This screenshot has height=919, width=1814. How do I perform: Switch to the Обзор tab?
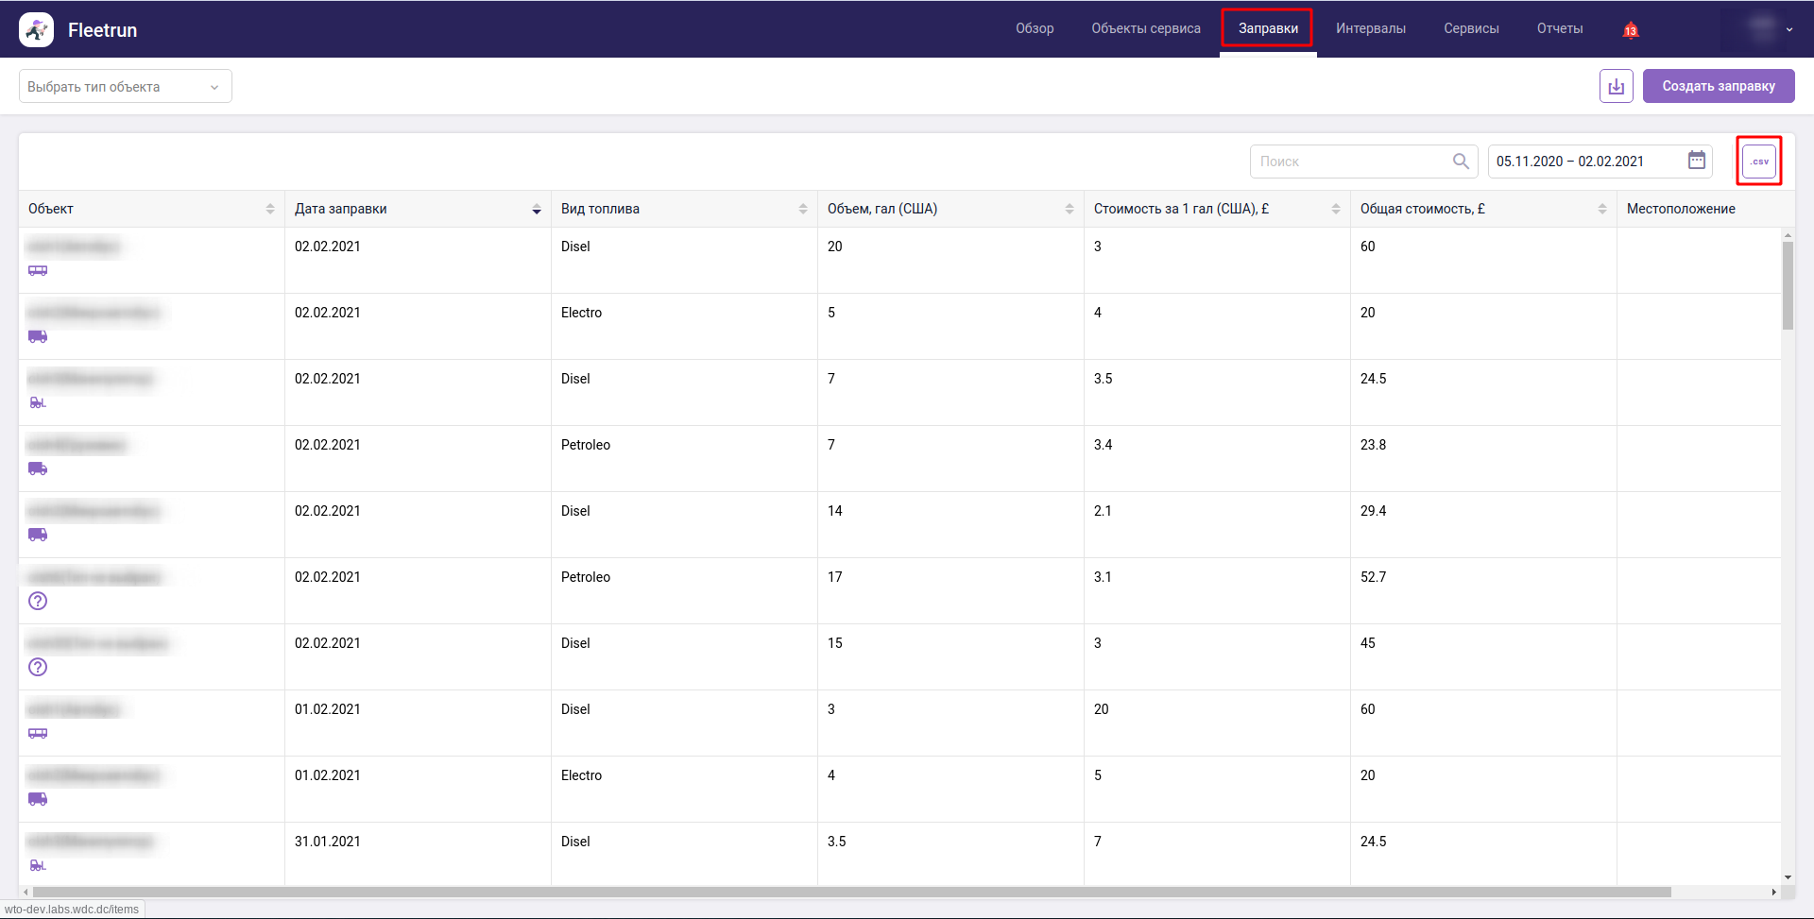1034,29
